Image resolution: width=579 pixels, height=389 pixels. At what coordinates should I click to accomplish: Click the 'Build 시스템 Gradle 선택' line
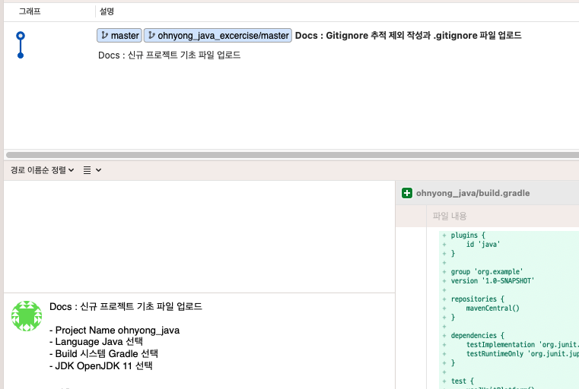[103, 353]
